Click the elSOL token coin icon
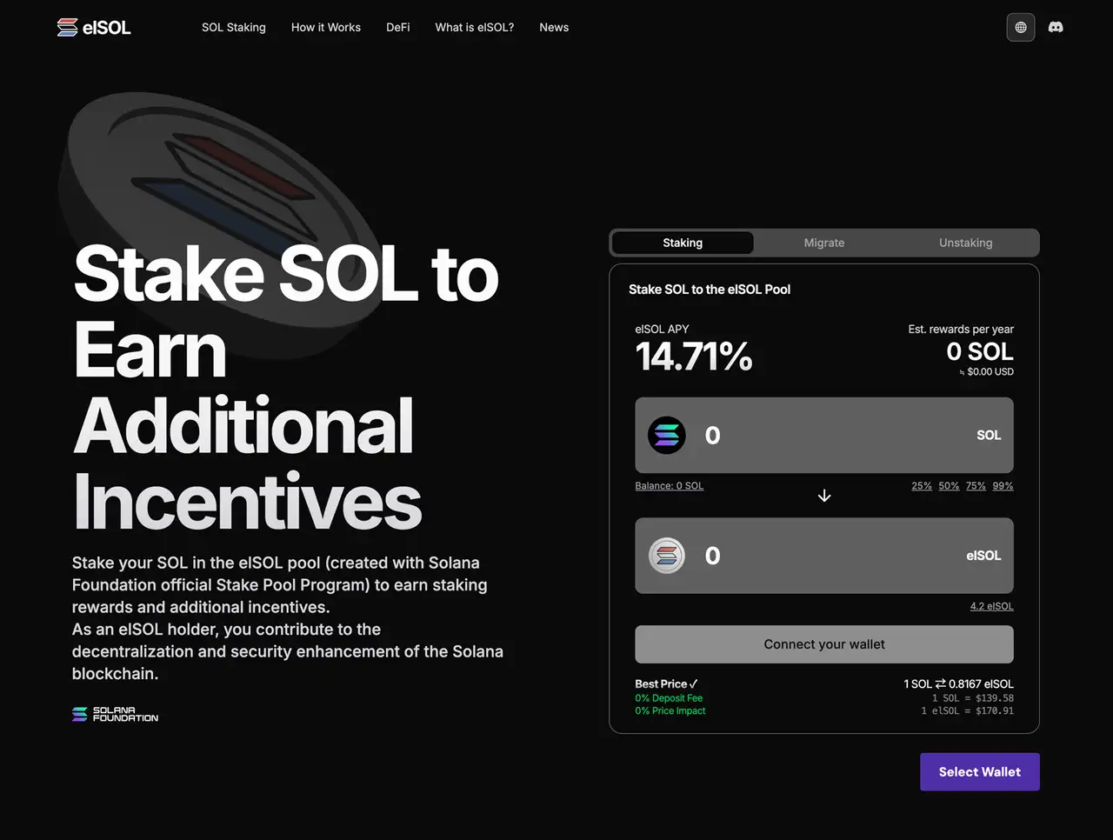The image size is (1113, 840). 667,556
